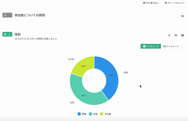Viewport: 188px width, 121px height.
Task: Toggle the その他 yellow-green legend swatch
Action: coord(102,114)
